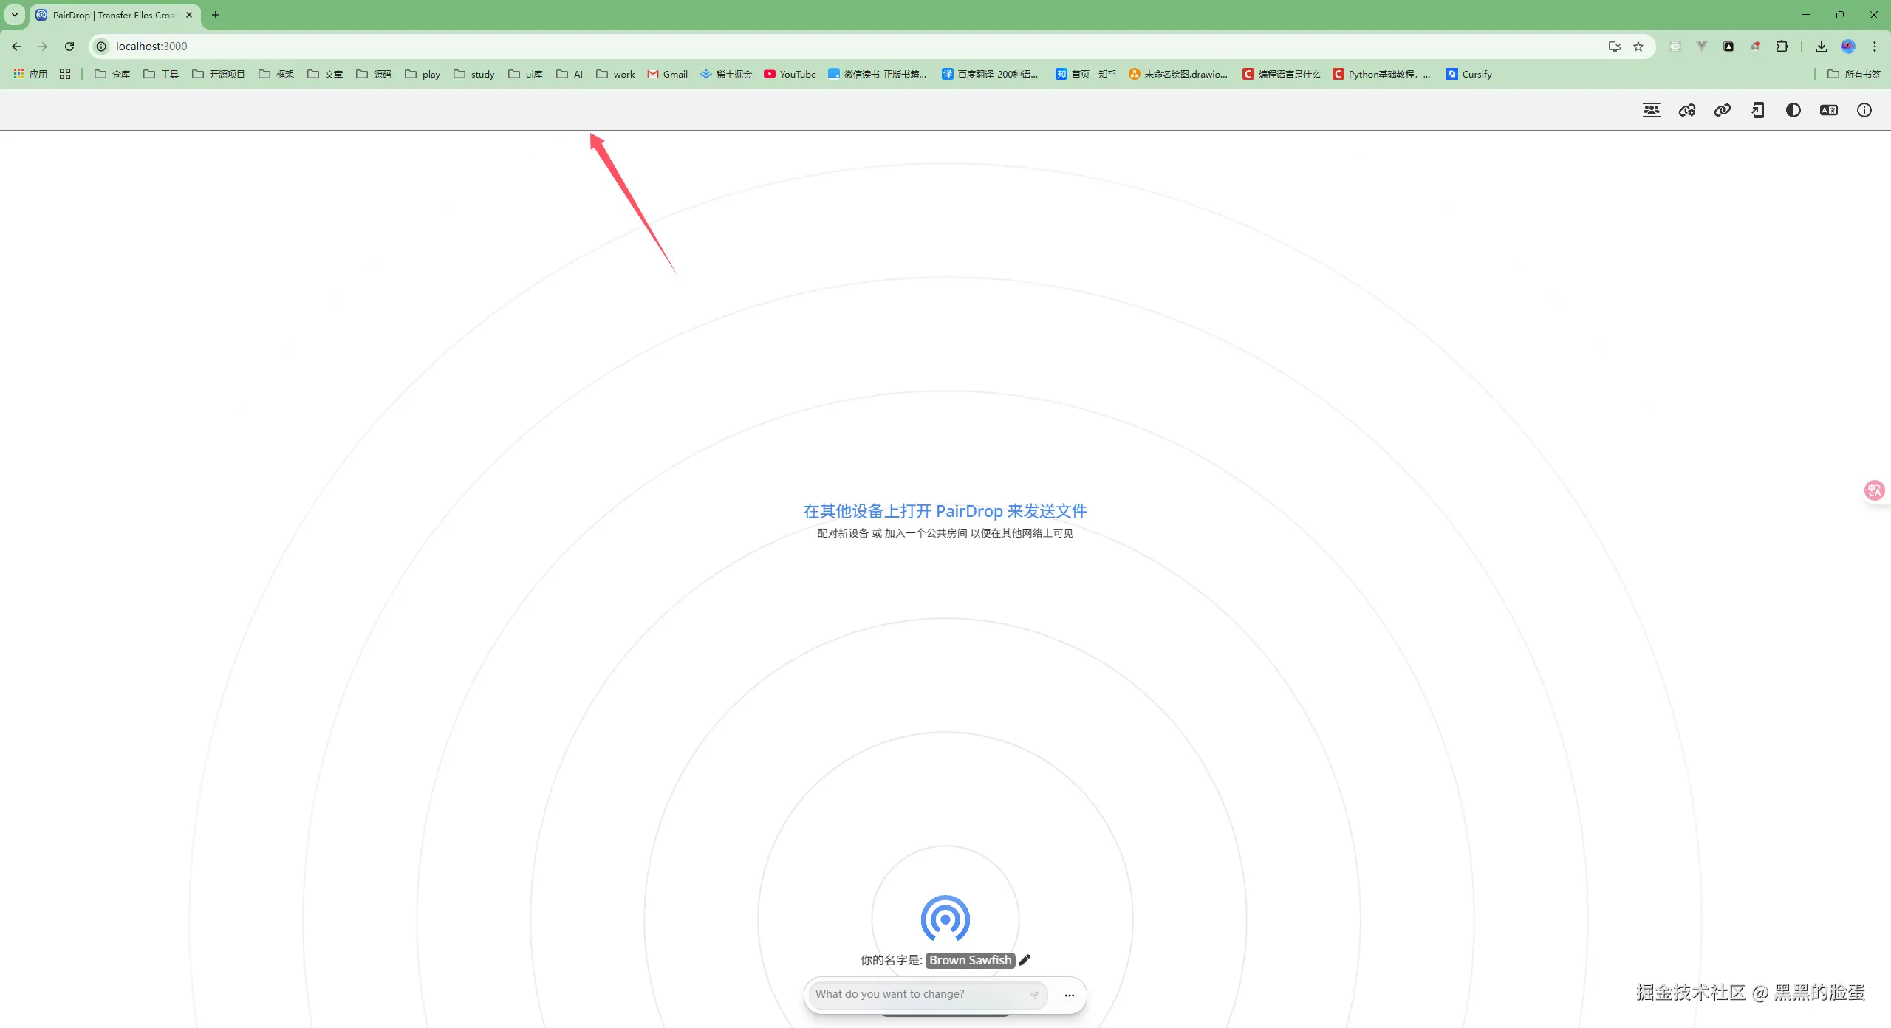The height and width of the screenshot is (1028, 1891).
Task: Bookmark this page with the star icon
Action: [x=1638, y=47]
